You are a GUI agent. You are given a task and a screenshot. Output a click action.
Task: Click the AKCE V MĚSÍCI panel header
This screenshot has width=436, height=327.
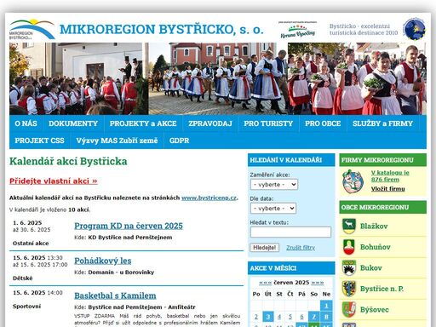point(291,268)
